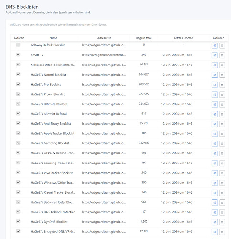Delete HaGeZi's DNS Rebind Protection list
Image resolution: width=231 pixels, height=239 pixels.
click(x=222, y=212)
